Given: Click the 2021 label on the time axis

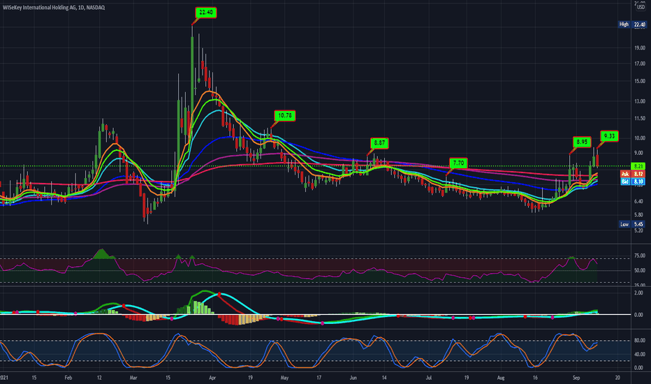Looking at the screenshot, I should (3, 378).
